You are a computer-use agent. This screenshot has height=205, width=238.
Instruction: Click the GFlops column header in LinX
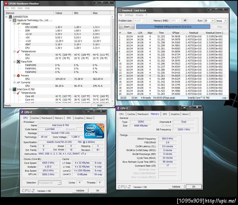pos(176,33)
